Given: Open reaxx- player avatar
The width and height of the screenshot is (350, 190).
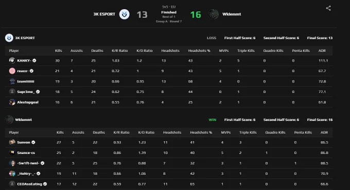Looking at the screenshot, I should tap(12, 71).
